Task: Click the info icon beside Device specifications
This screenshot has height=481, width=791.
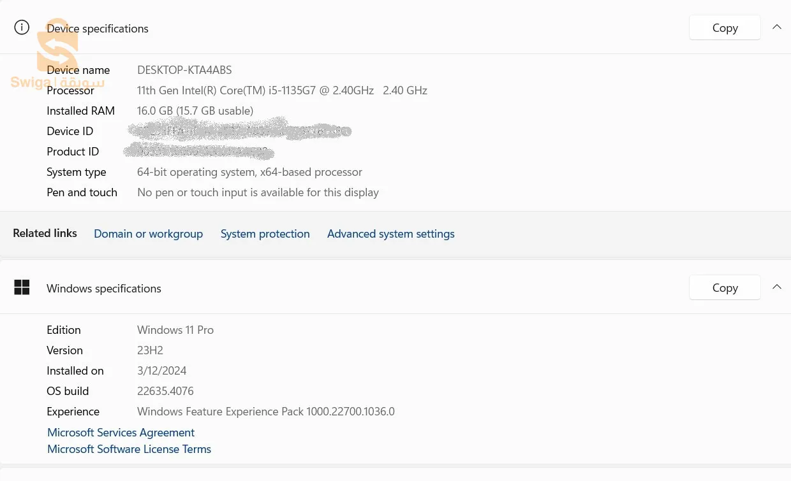Action: coord(22,27)
